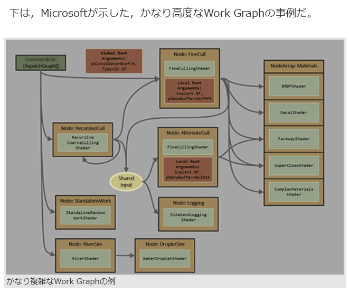Select the BRDFShader box
Viewport: 349px width, 292px height.
[294, 86]
